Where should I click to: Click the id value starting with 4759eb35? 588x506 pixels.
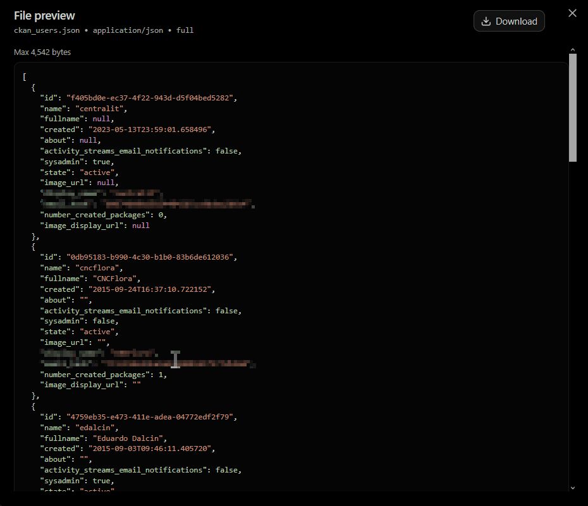pyautogui.click(x=150, y=417)
